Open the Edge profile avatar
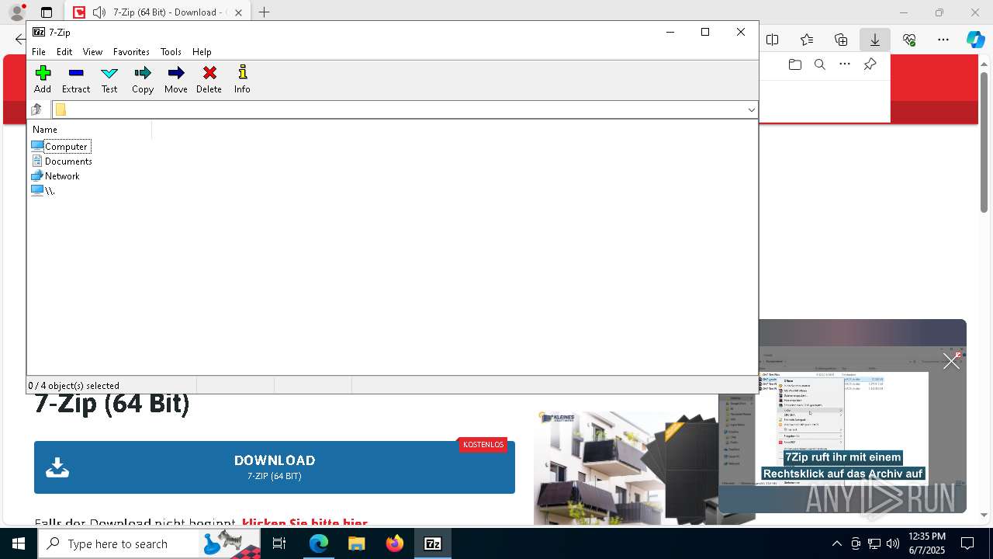Viewport: 993px width, 559px height. click(16, 12)
